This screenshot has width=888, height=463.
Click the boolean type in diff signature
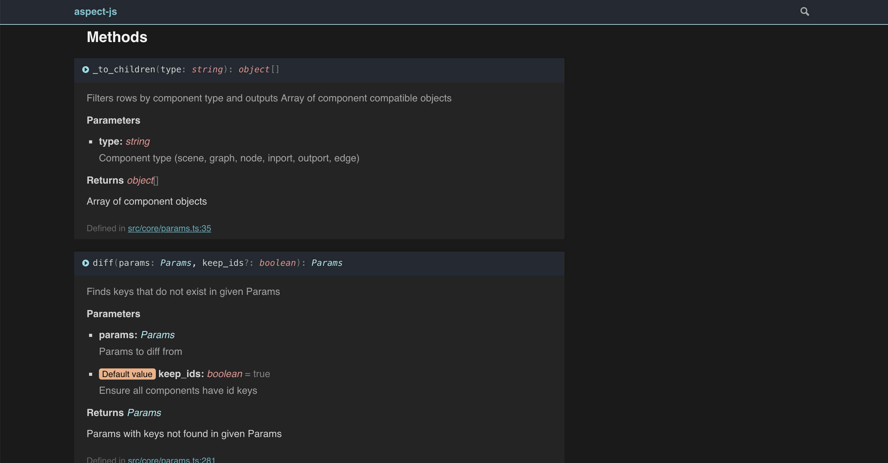coord(277,263)
